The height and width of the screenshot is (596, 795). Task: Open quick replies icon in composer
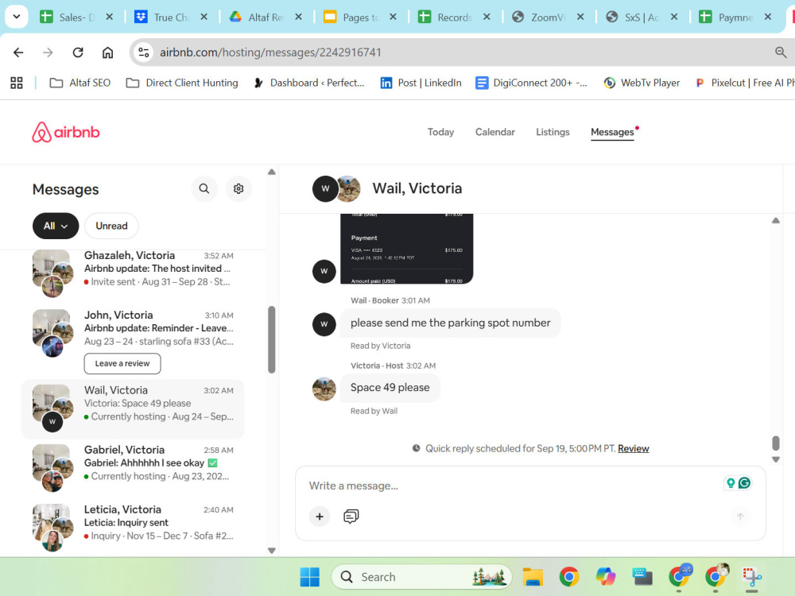coord(351,517)
